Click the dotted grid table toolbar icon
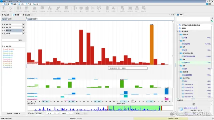Image resolution: width=214 pixels, height=120 pixels. point(93,8)
